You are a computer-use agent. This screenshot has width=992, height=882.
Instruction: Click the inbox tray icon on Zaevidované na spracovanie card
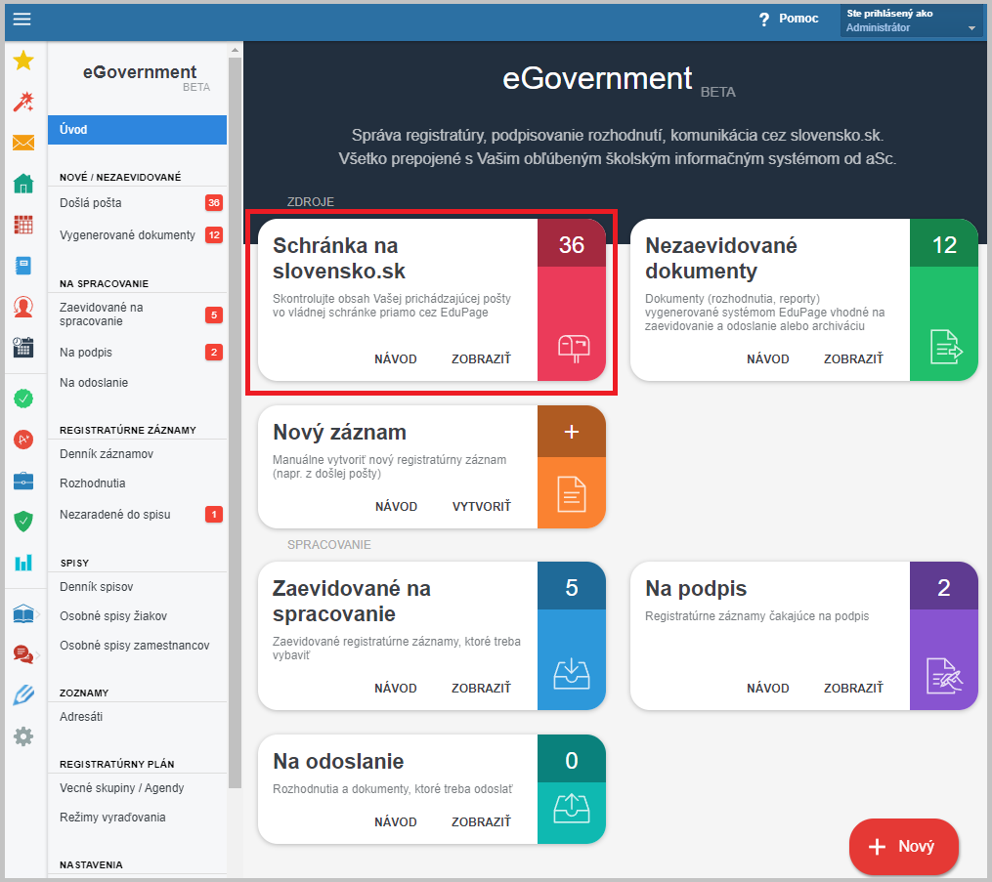[572, 673]
